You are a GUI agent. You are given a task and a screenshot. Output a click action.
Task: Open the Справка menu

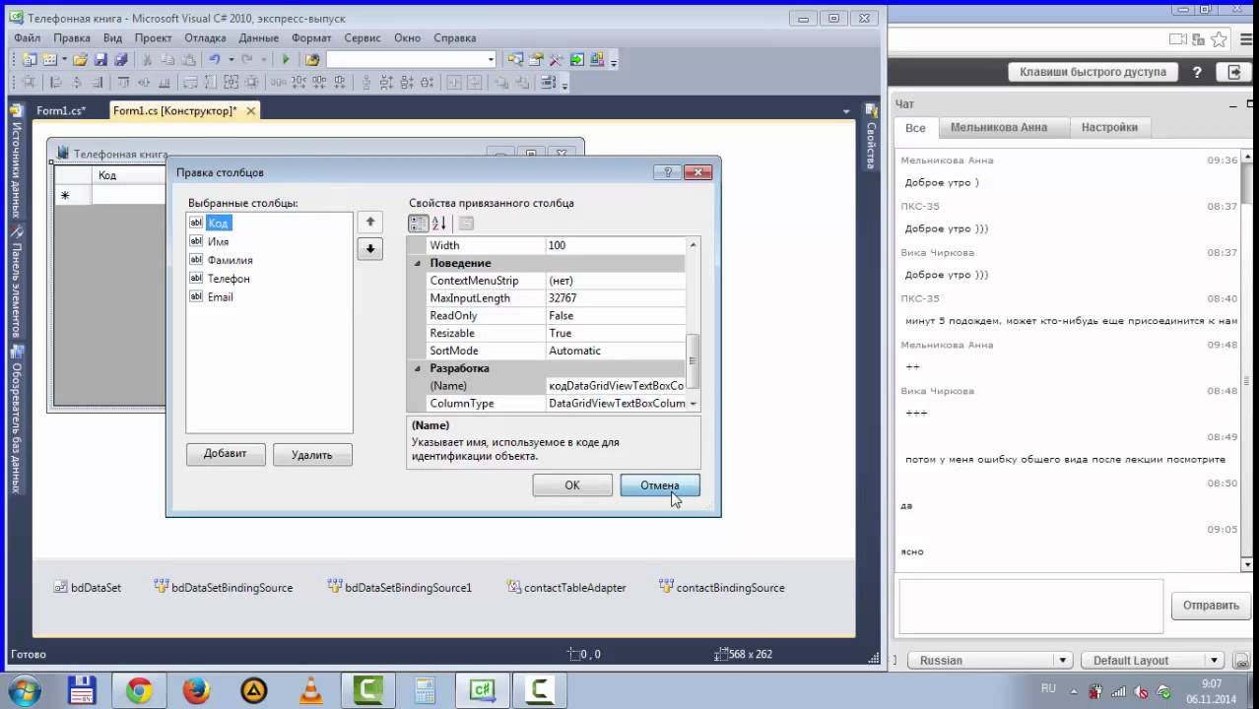(455, 37)
